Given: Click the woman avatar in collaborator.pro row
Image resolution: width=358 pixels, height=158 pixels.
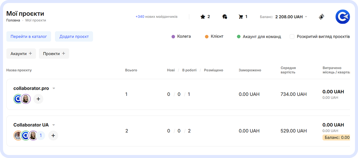Looking at the screenshot, I should tap(26, 99).
